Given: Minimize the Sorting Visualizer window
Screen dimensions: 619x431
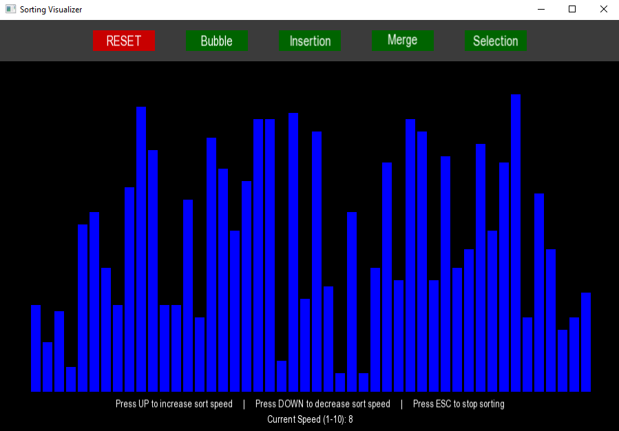Looking at the screenshot, I should (x=541, y=10).
